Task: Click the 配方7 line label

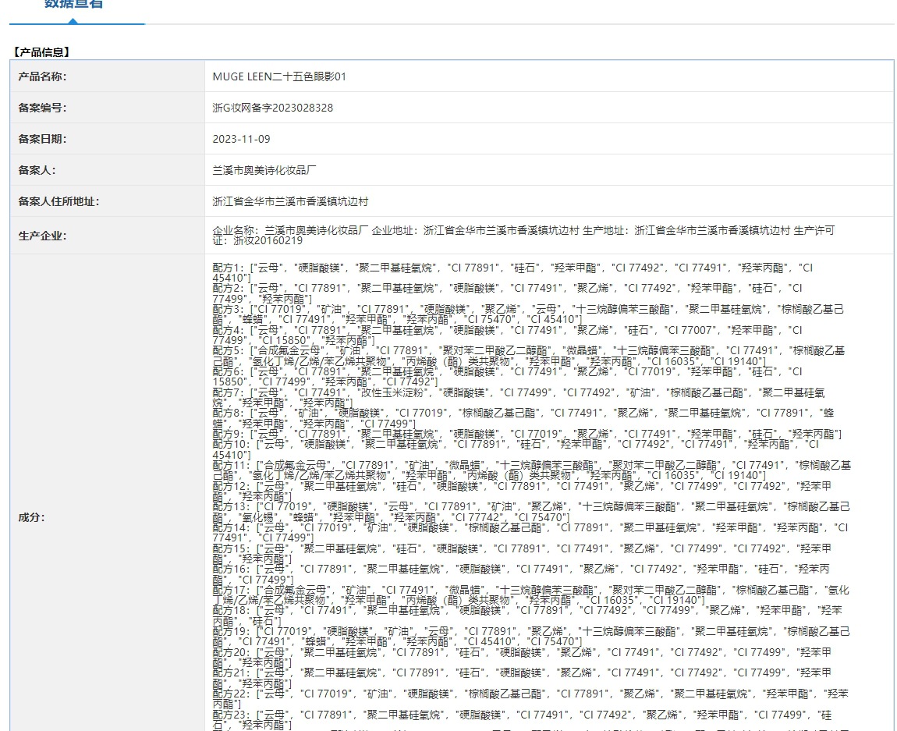Action: point(229,392)
